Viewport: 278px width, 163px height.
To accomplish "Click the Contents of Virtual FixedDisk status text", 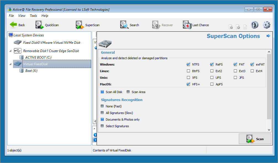I will click(112, 150).
